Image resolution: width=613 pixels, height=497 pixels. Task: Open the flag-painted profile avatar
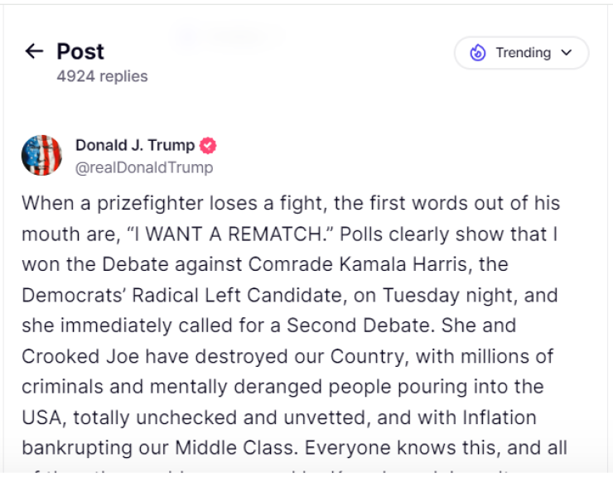41,155
